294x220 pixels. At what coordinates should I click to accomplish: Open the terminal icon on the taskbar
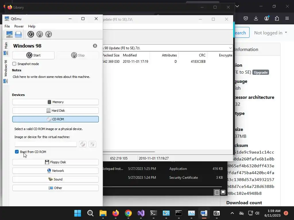[x=154, y=213]
